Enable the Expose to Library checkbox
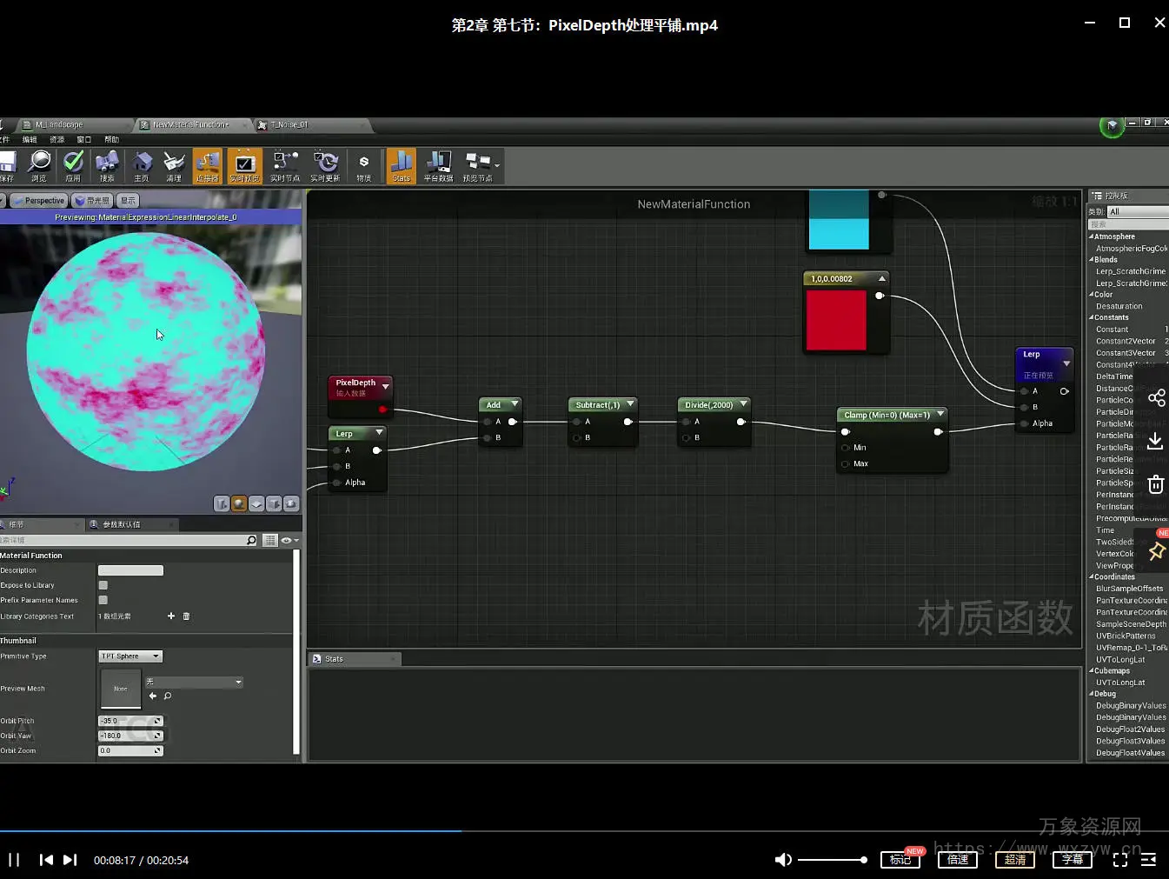This screenshot has height=879, width=1169. coord(103,585)
